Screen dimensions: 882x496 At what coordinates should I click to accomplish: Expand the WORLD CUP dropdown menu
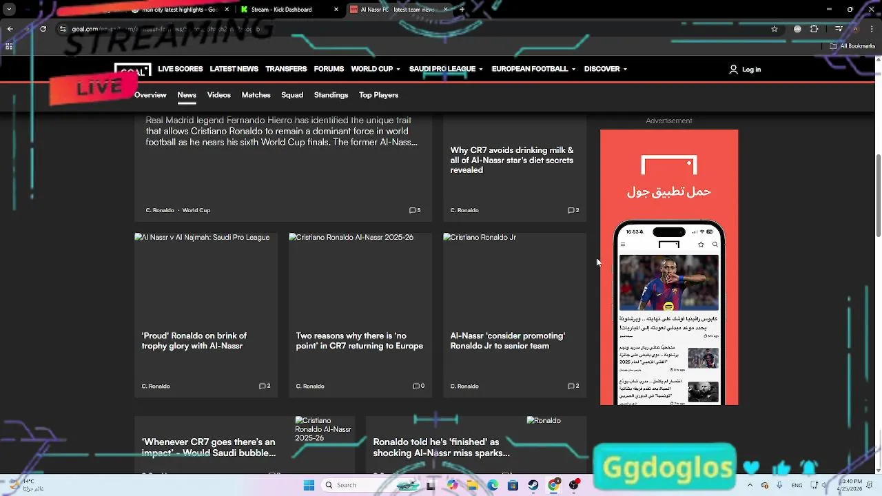[x=376, y=69]
